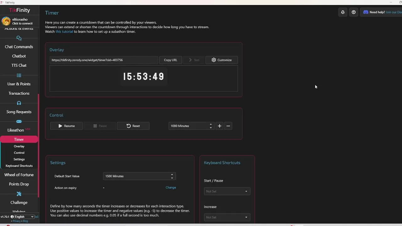402x226 pixels.
Task: Resume the timer
Action: pos(67,126)
